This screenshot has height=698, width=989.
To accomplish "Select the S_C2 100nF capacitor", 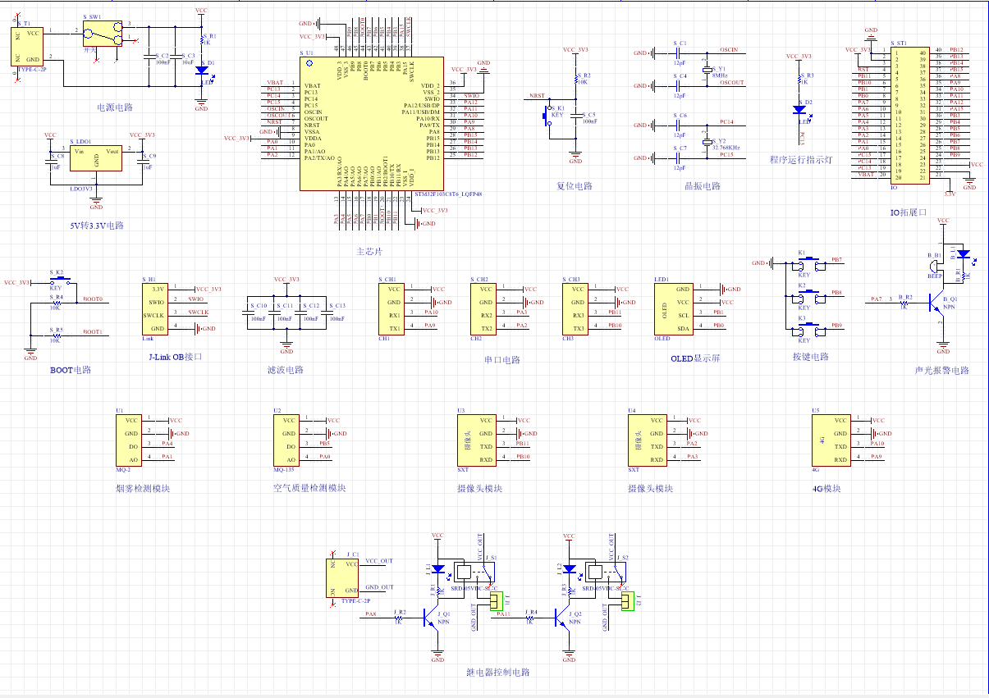I will pos(149,57).
